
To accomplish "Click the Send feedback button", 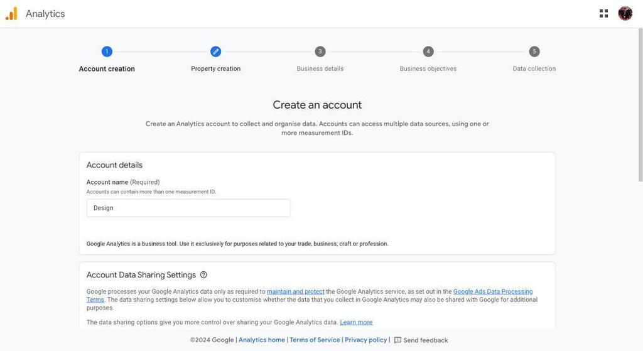I will click(x=425, y=340).
